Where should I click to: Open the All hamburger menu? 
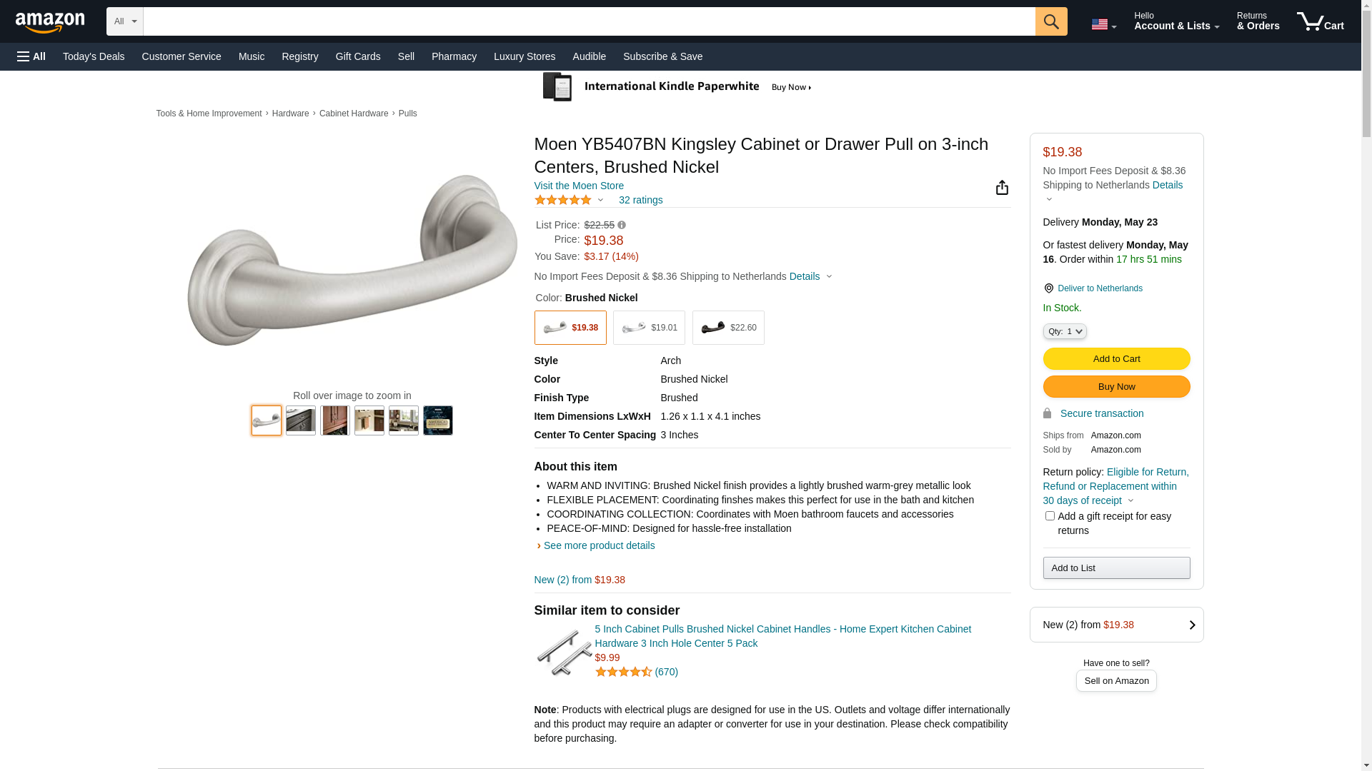click(31, 56)
